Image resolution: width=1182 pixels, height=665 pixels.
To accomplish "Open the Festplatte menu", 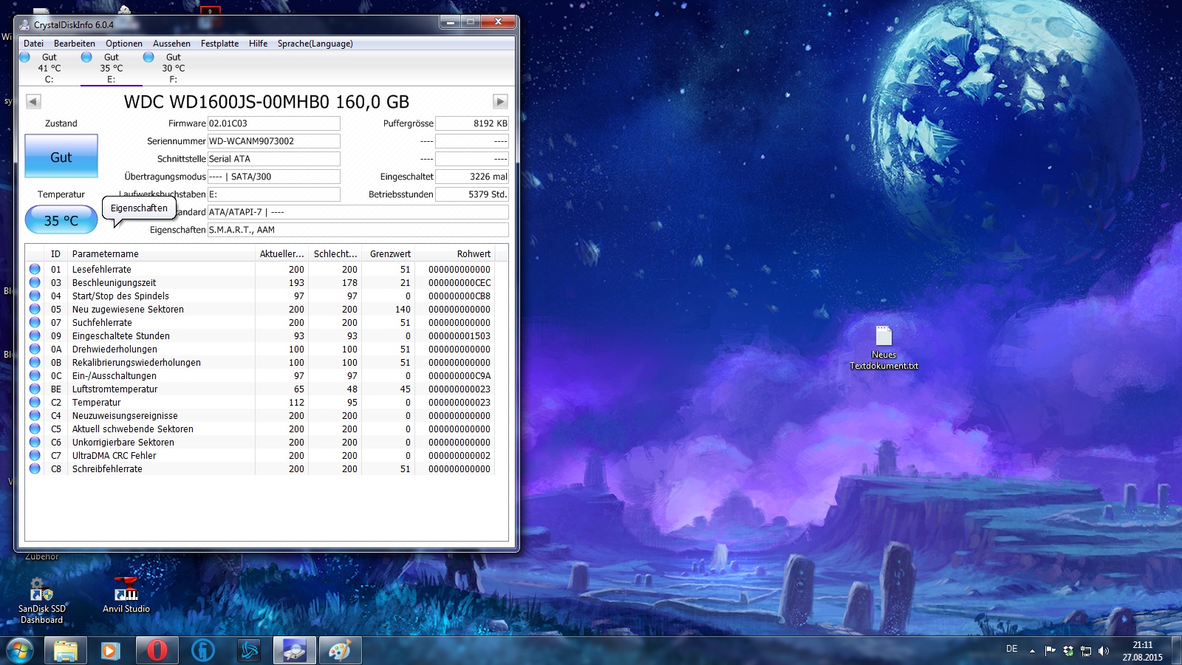I will click(x=220, y=44).
